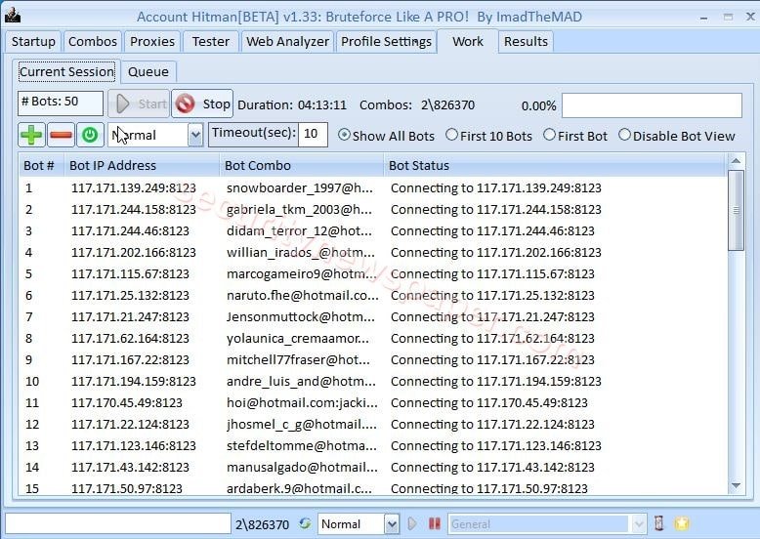Click the refresh icon in bottom status bar

coord(305,523)
